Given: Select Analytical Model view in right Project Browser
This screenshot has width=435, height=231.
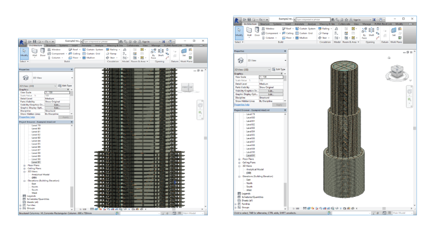Looking at the screenshot, I should (x=255, y=170).
